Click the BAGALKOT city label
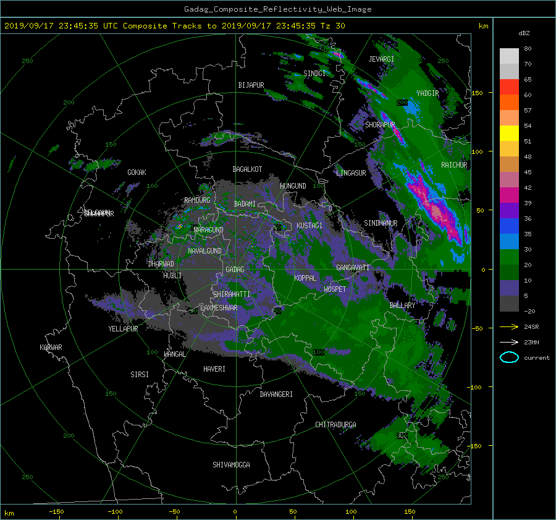556x520 pixels. (247, 169)
